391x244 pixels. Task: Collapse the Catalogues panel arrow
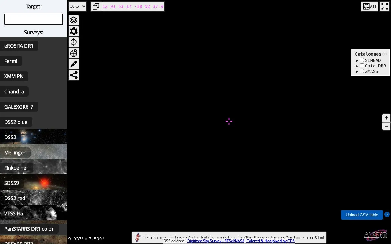(x=385, y=54)
